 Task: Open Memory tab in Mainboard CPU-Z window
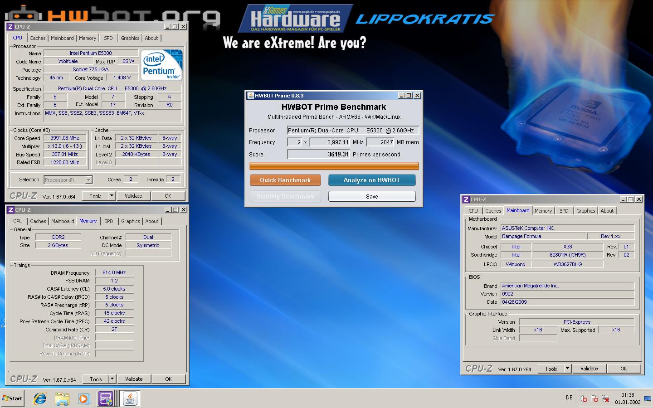(543, 211)
